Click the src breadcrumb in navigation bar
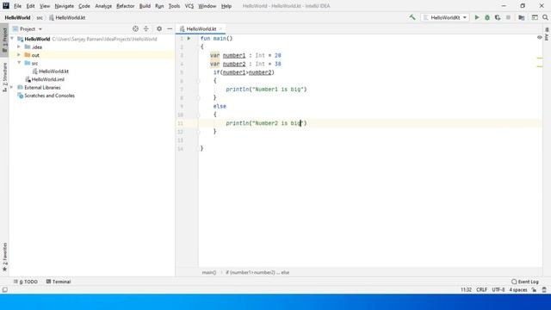551x310 pixels. click(40, 17)
